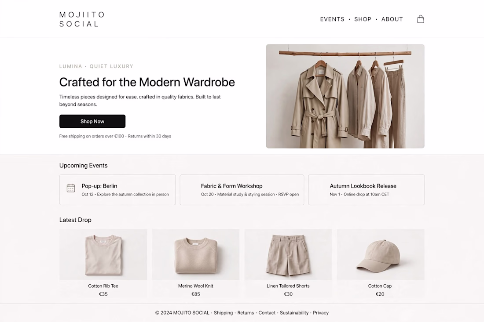Viewport: 484px width, 322px height.
Task: Open the Autumn Lookbook Release card
Action: 367,190
